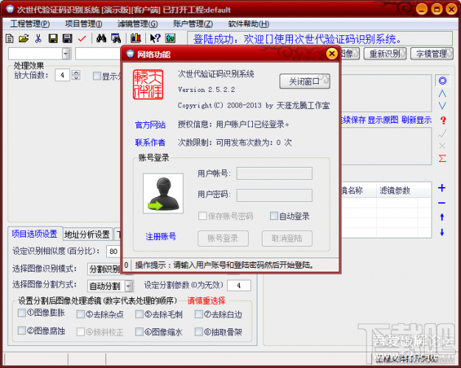Click the window-with-binoculars find icon
The image size is (461, 368).
116,38
